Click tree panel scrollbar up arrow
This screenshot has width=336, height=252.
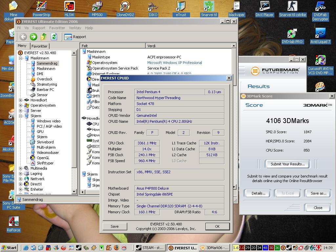[x=74, y=53]
